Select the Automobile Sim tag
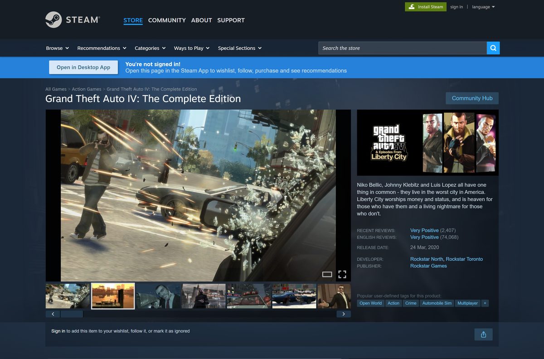The width and height of the screenshot is (544, 359). (x=437, y=303)
